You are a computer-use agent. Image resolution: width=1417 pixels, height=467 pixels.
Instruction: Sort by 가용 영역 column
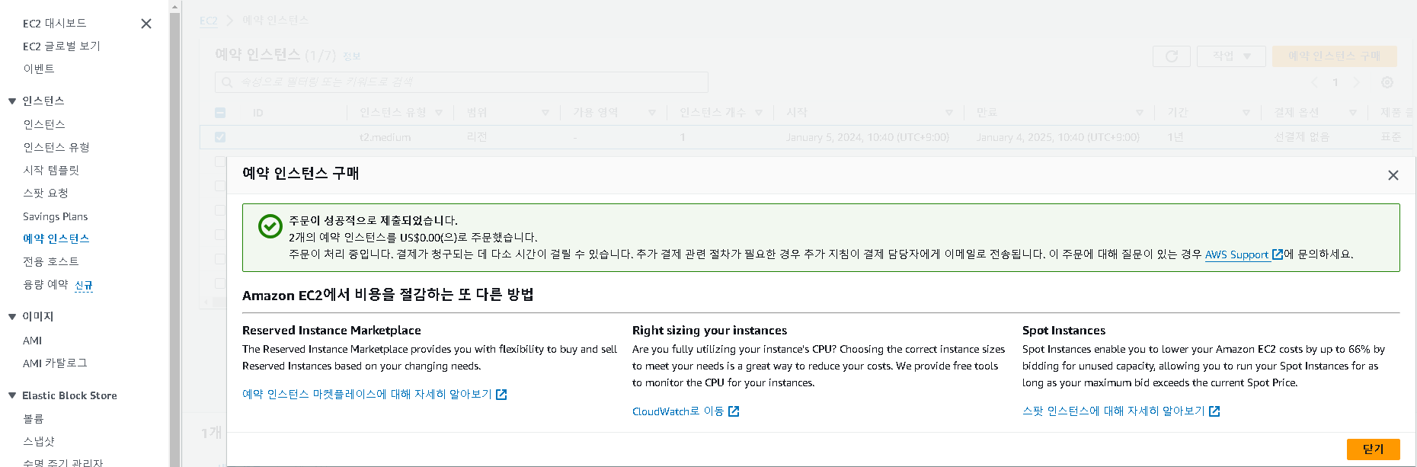[x=652, y=113]
